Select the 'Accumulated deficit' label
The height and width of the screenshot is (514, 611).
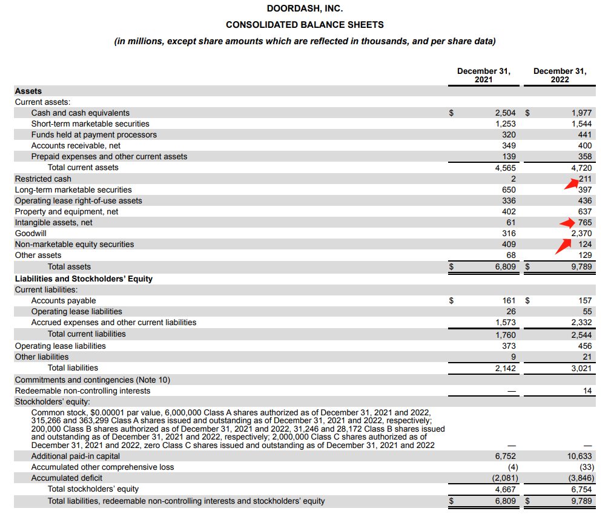67,478
